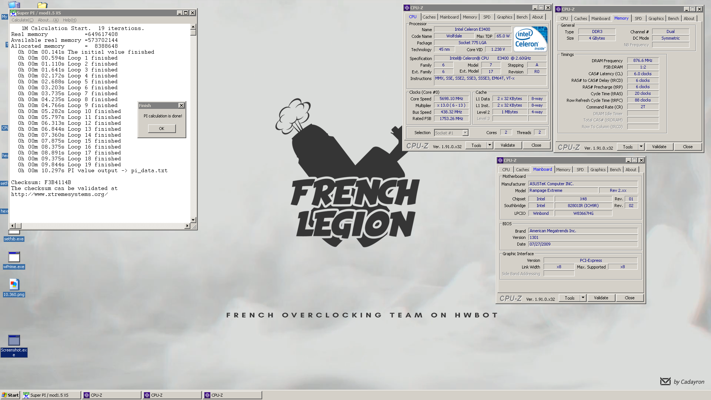
Task: Click the Multiplier x 13.0 value field
Action: (451, 105)
